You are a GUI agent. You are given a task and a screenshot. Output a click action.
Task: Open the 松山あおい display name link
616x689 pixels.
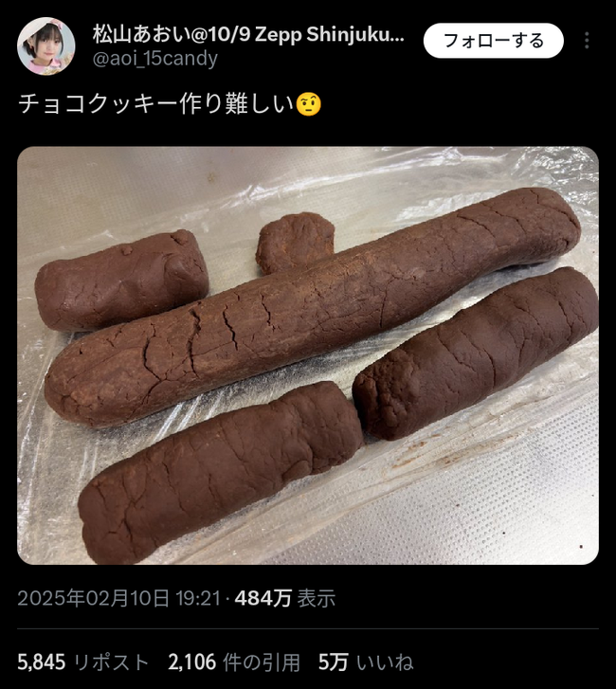pos(248,34)
